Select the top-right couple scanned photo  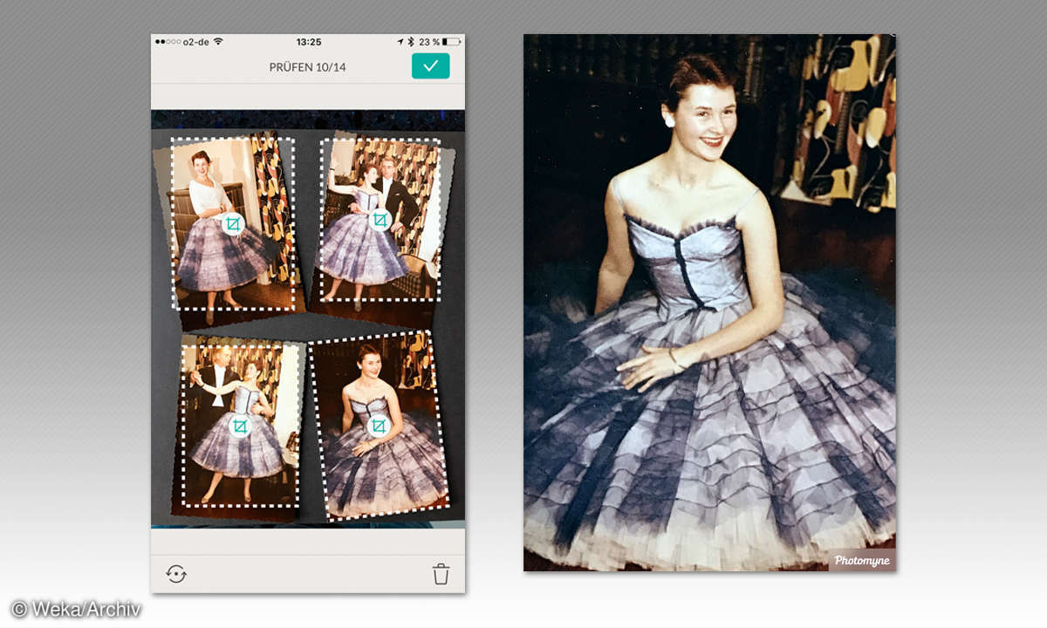pos(380,219)
